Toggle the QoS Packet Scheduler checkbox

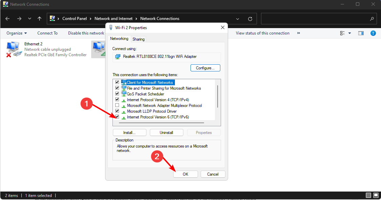(117, 94)
